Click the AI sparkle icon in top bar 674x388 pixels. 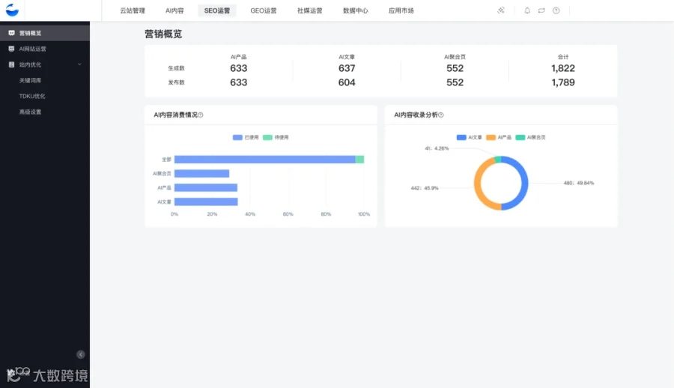click(x=501, y=10)
